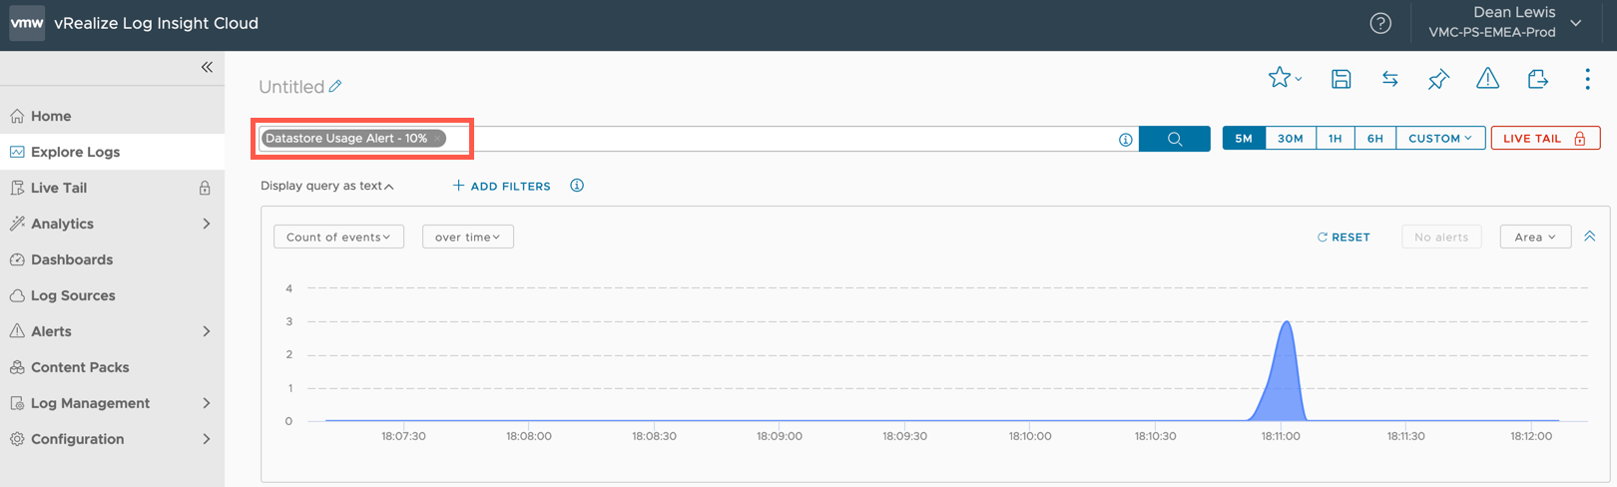Screen dimensions: 1617x487
Task: Open Explore Logs in sidebar
Action: click(x=112, y=152)
